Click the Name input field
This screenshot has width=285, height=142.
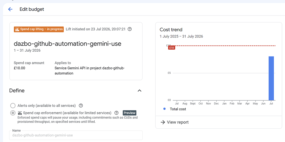76,135
